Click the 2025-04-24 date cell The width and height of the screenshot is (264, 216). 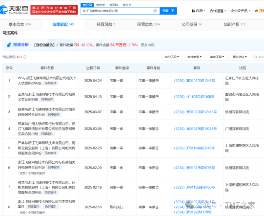(x=93, y=81)
